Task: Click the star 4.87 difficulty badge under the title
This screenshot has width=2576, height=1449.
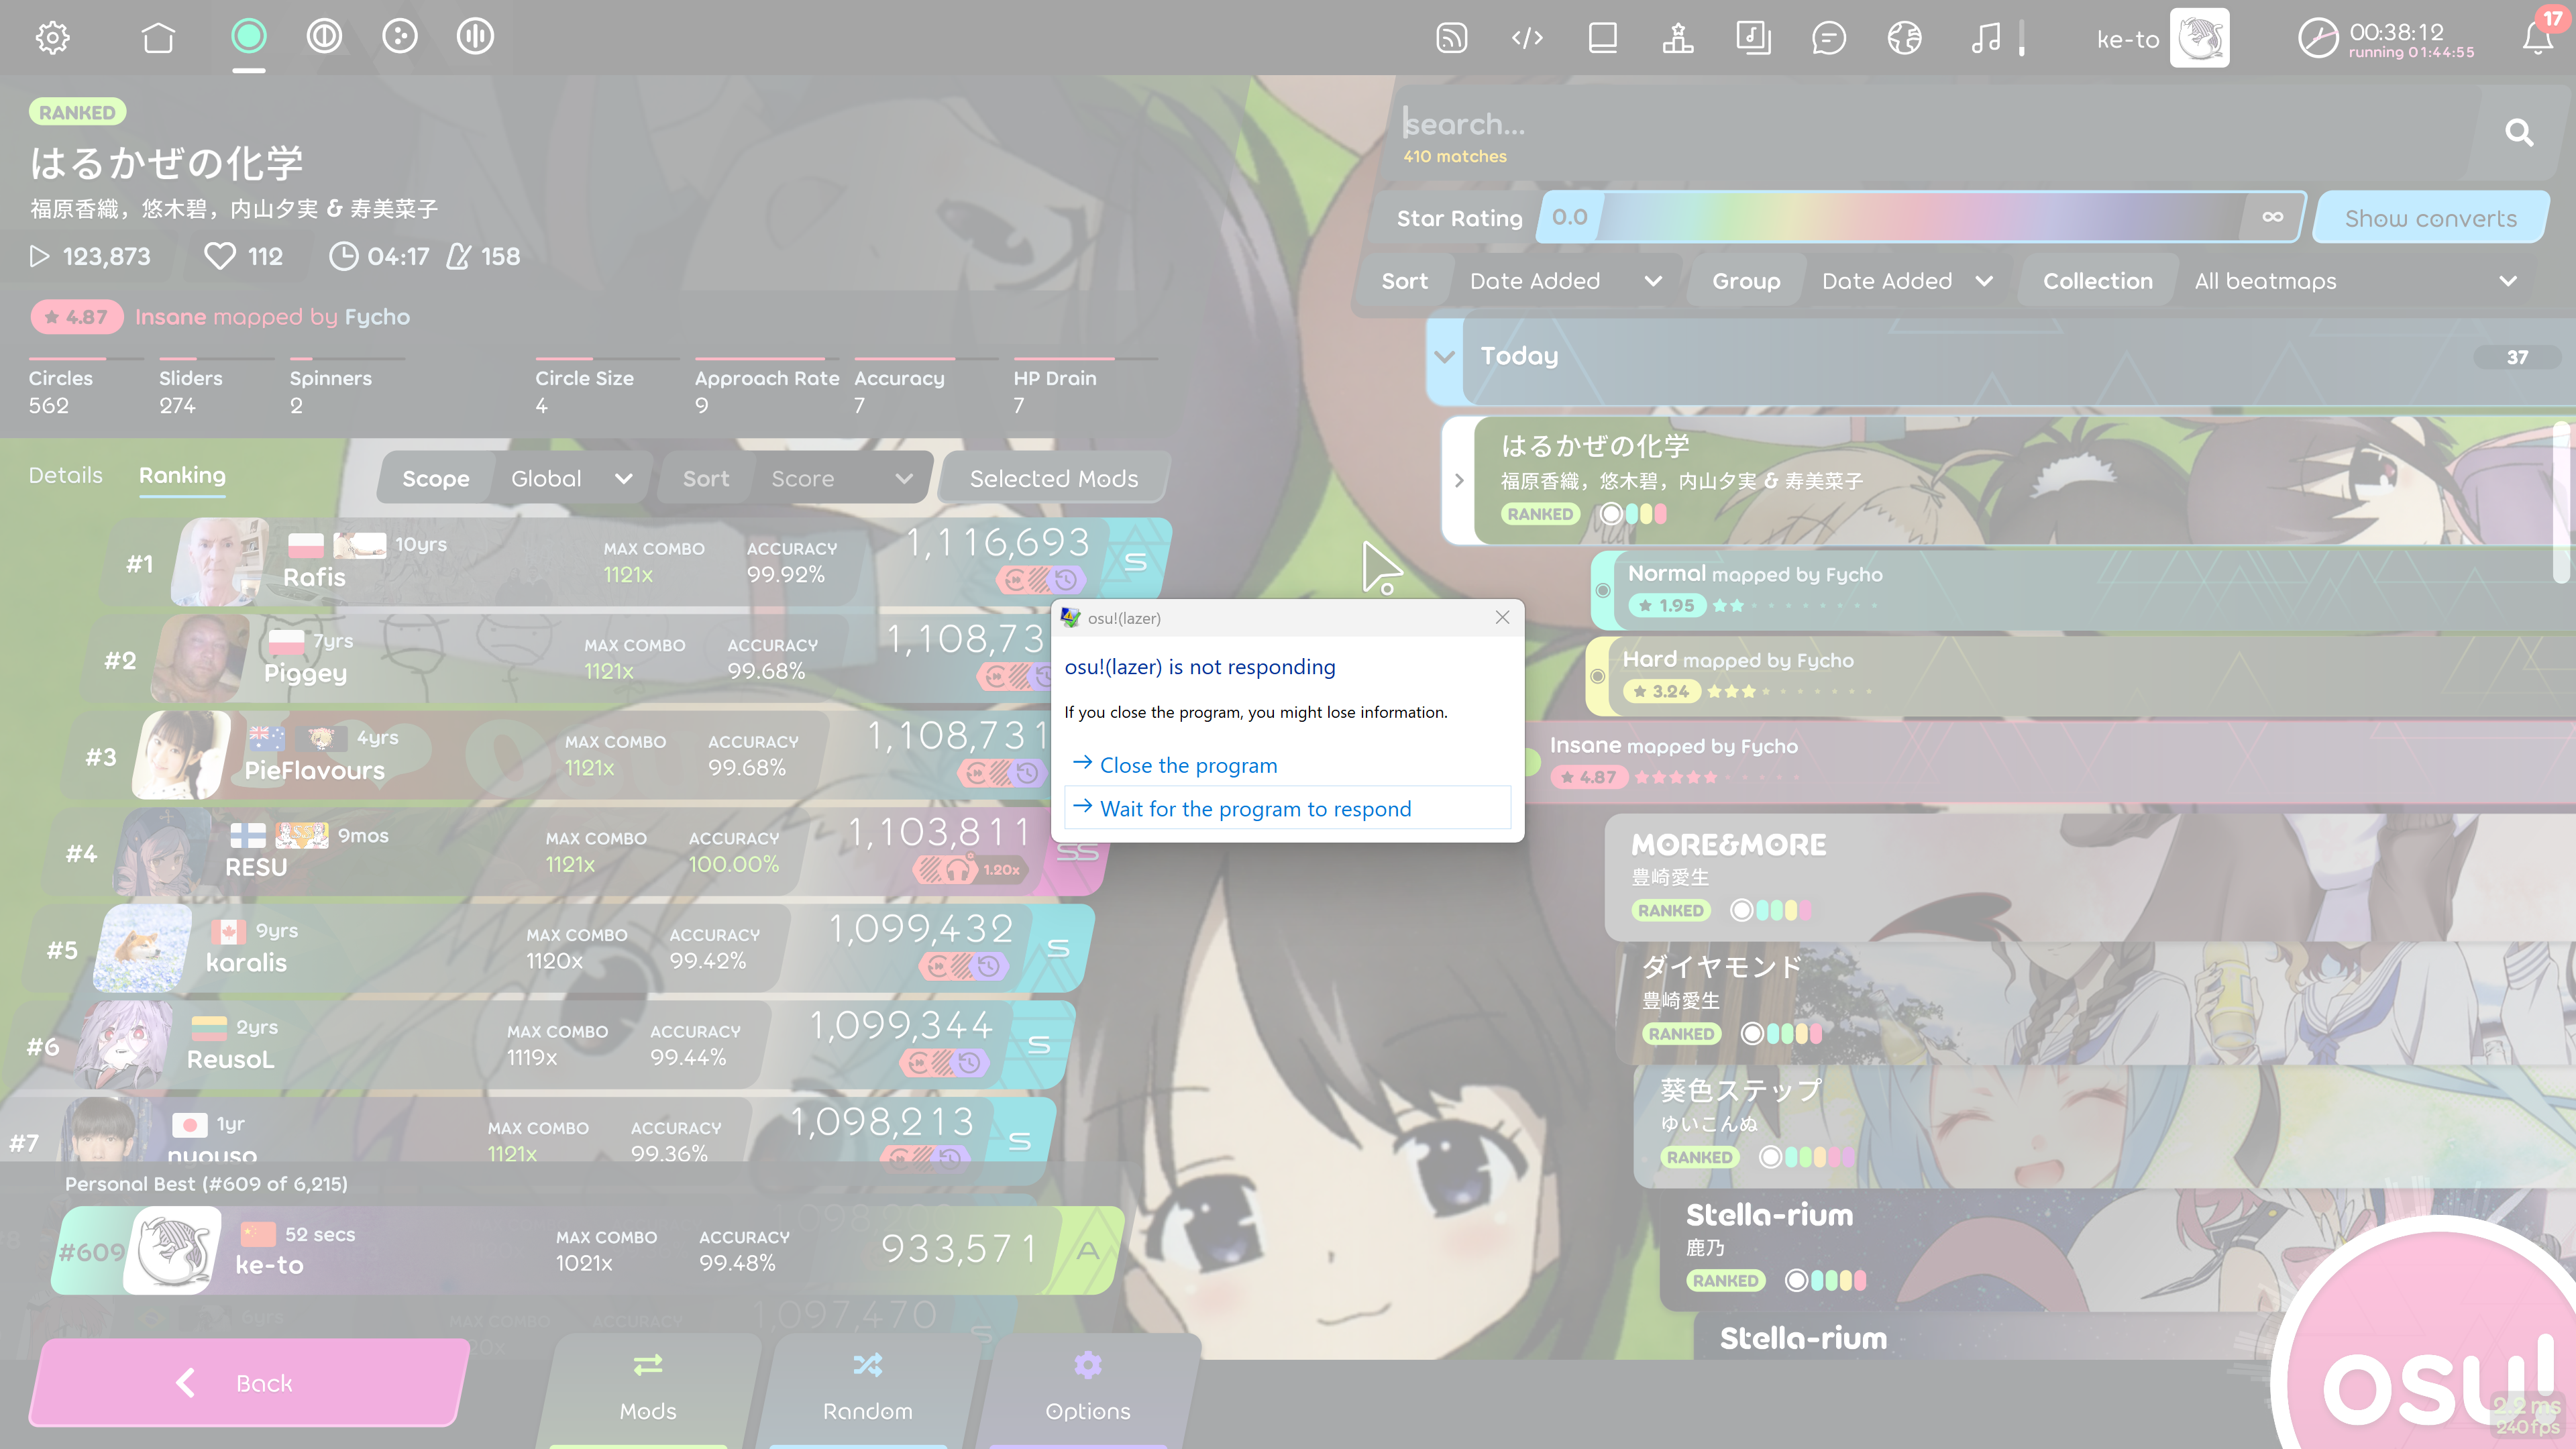Action: tap(77, 317)
